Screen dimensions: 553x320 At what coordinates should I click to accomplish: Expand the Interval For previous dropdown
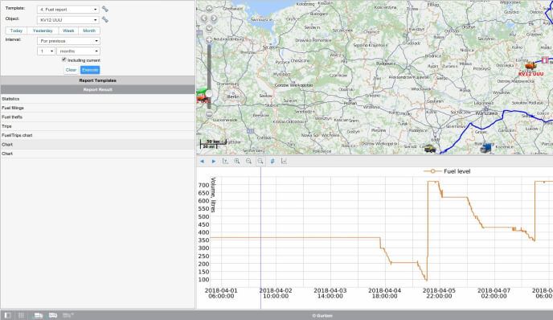coord(68,41)
